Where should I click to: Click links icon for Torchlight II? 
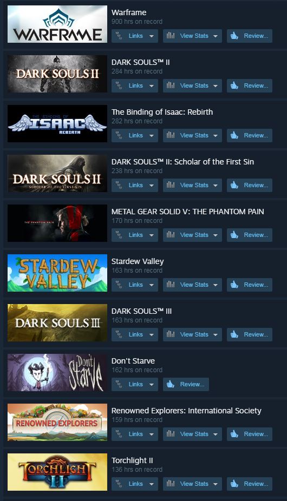click(x=119, y=484)
